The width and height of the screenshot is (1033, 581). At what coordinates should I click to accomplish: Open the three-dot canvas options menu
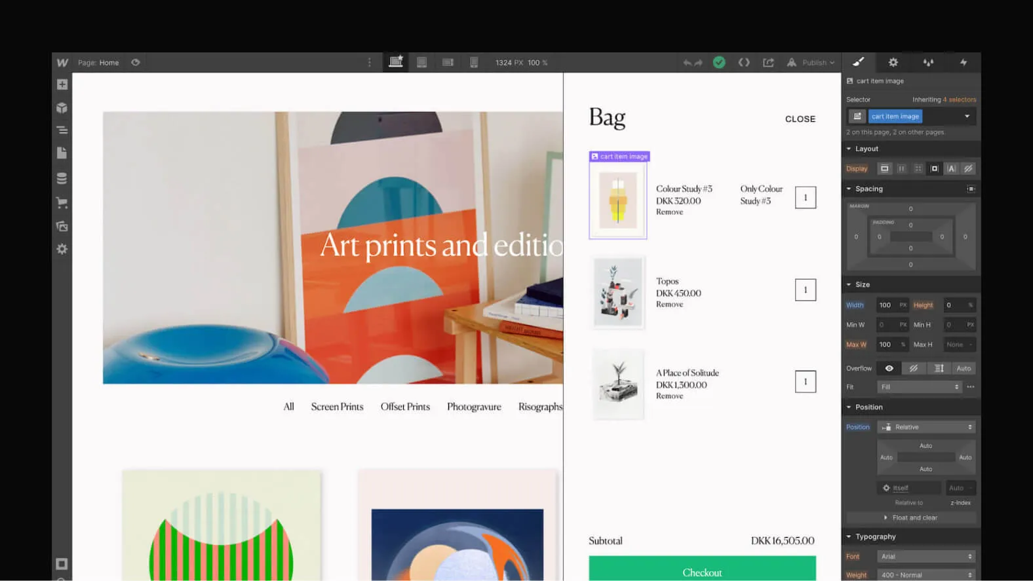point(369,62)
